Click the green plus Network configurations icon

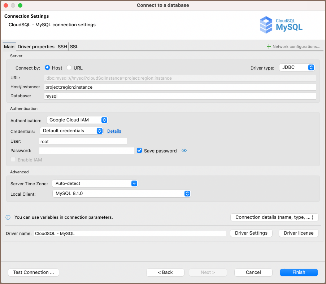coord(269,46)
